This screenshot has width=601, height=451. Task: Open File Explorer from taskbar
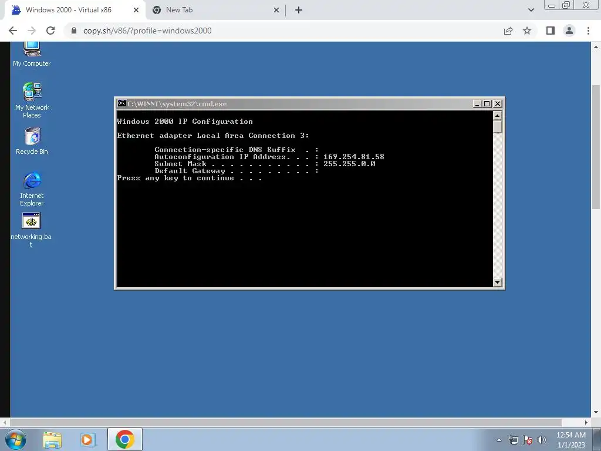[x=52, y=439]
